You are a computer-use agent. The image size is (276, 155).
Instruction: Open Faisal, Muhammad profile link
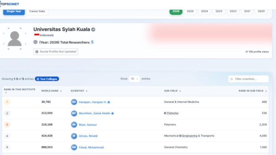(x=91, y=147)
